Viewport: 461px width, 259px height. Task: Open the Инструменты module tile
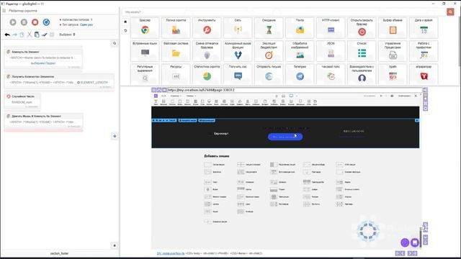click(x=207, y=28)
